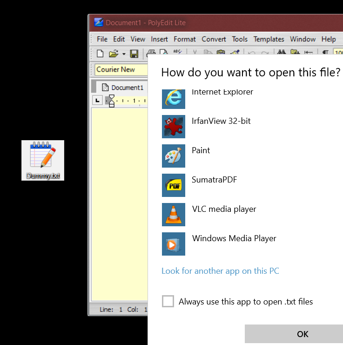Screen dimensions: 343x345
Task: Click the Print icon in PolyEdit toolbar
Action: coord(151,52)
